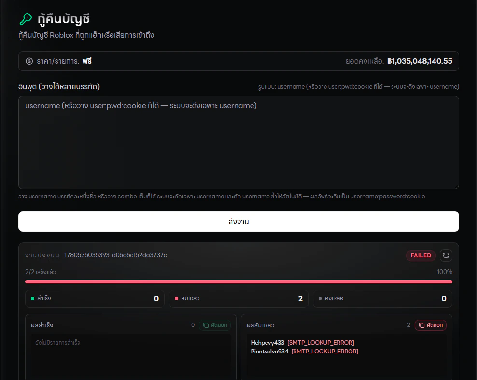
Task: Click the helper text below the textarea
Action: (222, 196)
